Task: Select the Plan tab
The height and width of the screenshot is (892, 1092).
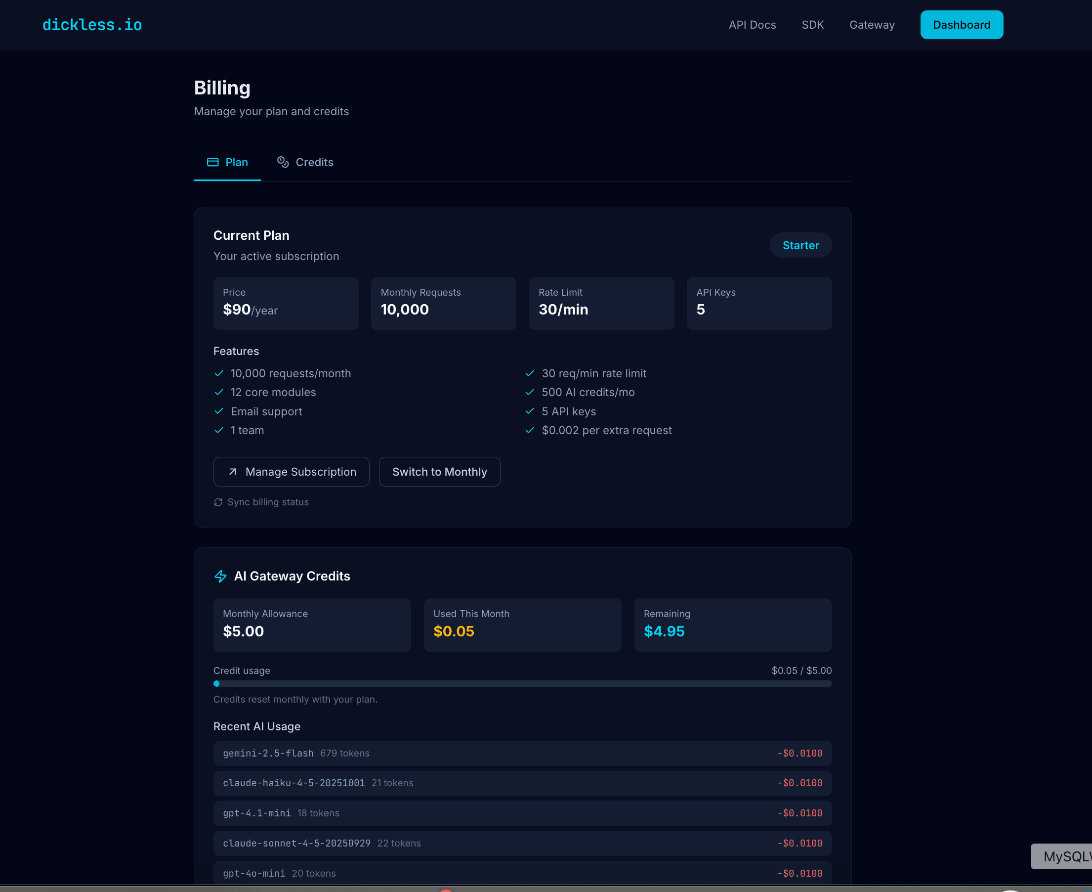Action: 227,162
